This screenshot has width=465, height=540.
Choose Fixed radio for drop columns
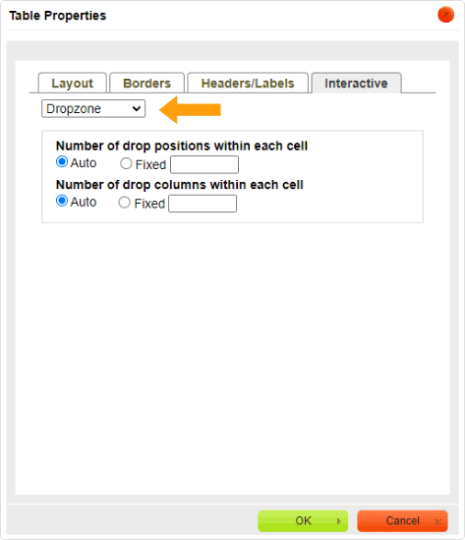tap(124, 203)
